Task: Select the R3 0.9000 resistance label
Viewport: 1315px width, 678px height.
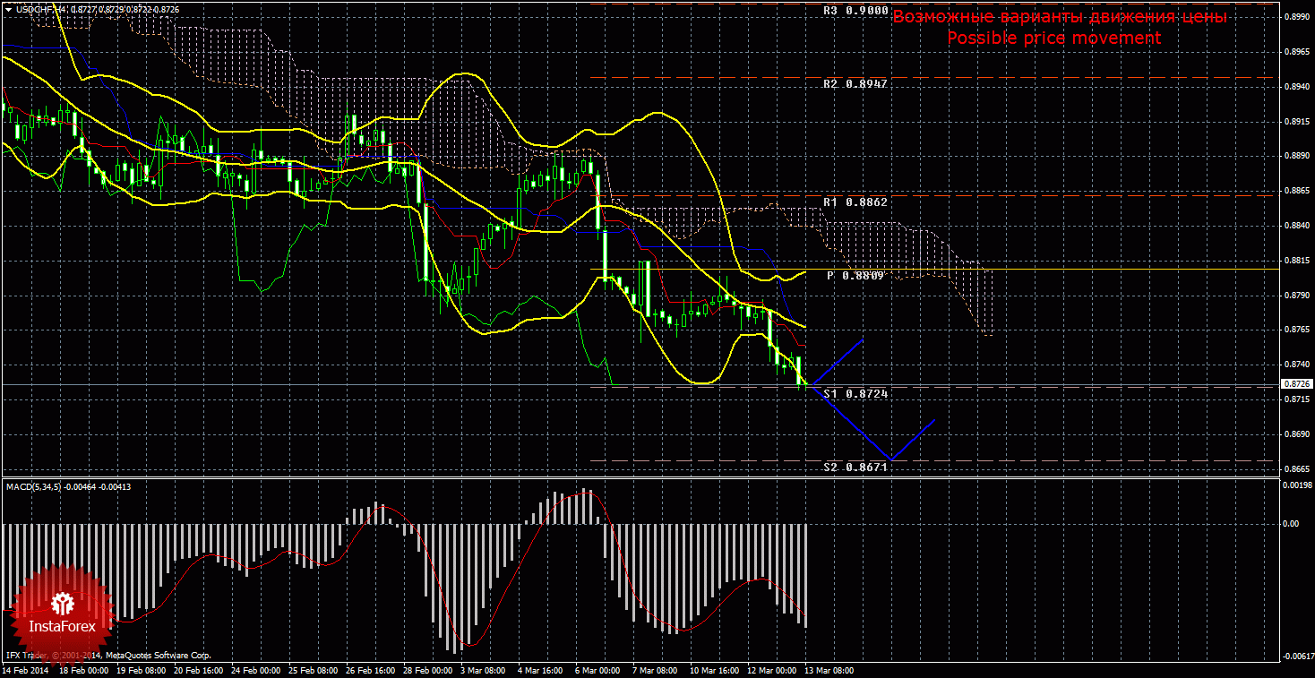Action: point(855,11)
